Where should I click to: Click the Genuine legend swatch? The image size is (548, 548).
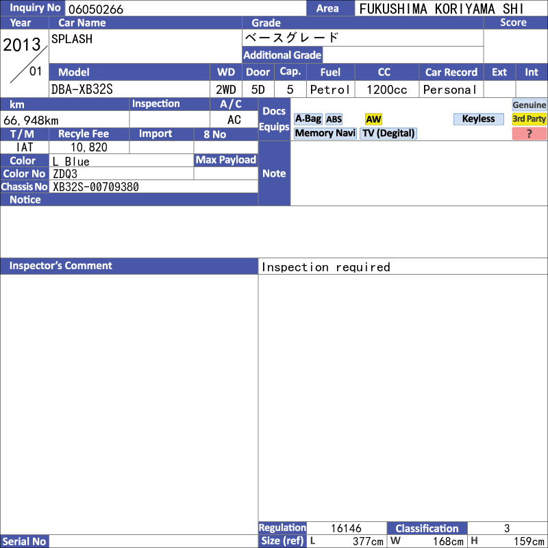529,105
